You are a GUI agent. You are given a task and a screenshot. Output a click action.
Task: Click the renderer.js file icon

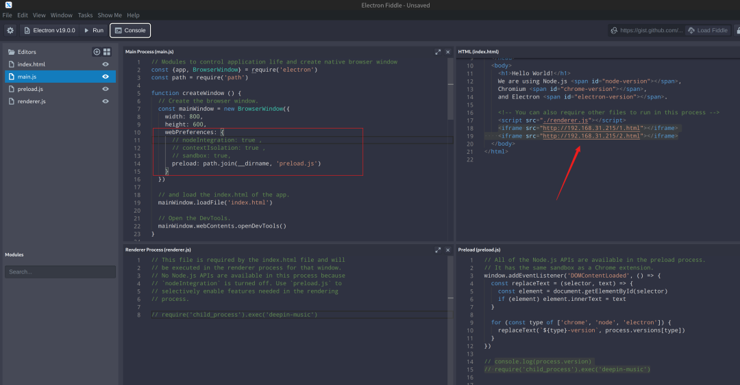[x=12, y=101]
